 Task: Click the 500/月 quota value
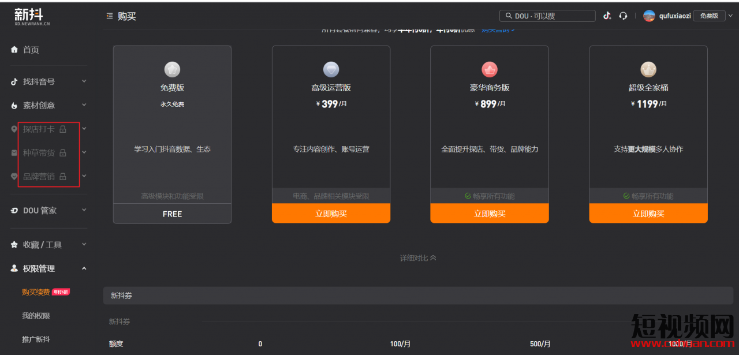540,343
